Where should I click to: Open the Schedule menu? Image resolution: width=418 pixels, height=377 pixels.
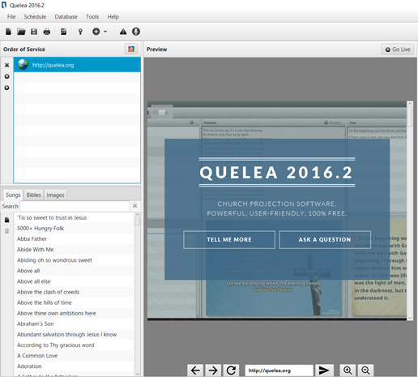[x=35, y=17]
